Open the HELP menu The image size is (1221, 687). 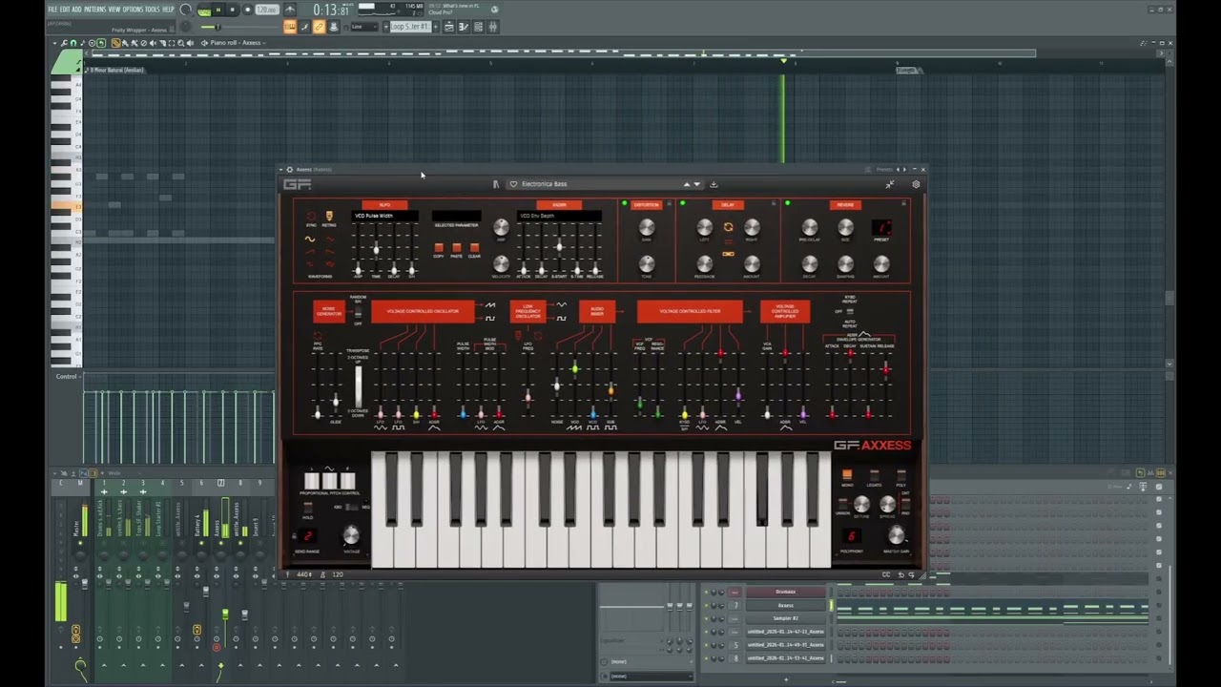pos(169,10)
